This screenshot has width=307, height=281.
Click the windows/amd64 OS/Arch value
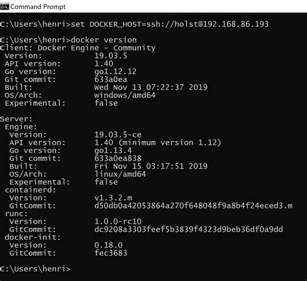125,95
